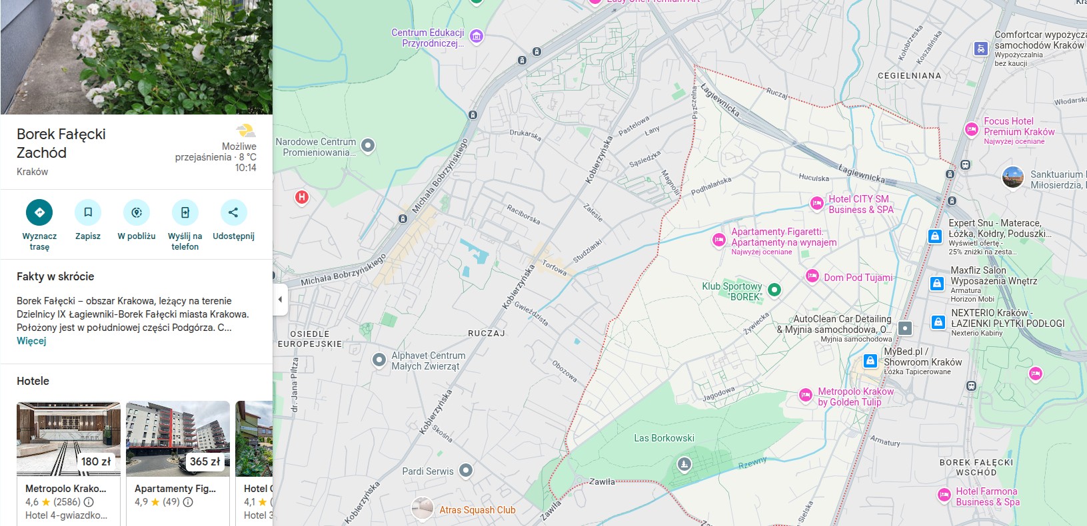Select the Centrum Edukacji Przyrodniczej museum pin
The height and width of the screenshot is (526, 1087).
point(477,36)
